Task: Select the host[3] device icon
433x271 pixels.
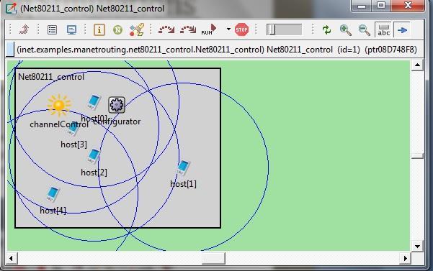Action: coord(73,128)
